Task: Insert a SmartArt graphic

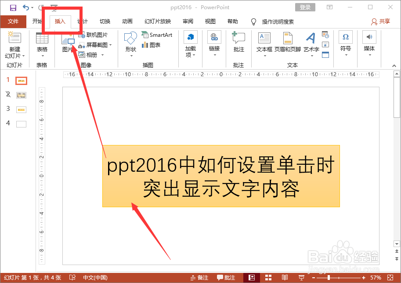Action: pos(157,35)
